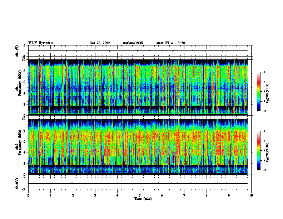Click the ch.3 voltage waveform strip
The width and height of the screenshot is (283, 219).
click(x=140, y=184)
